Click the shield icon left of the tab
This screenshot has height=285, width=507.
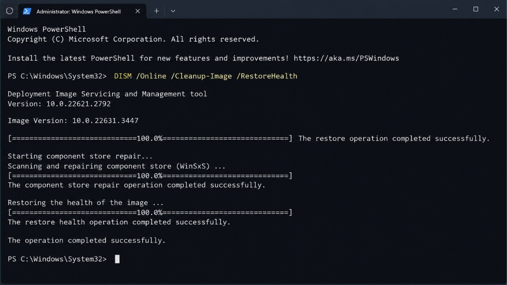pos(9,11)
